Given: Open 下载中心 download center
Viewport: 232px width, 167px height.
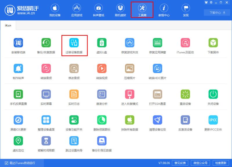Looking at the screenshot, I should pyautogui.click(x=217, y=12).
